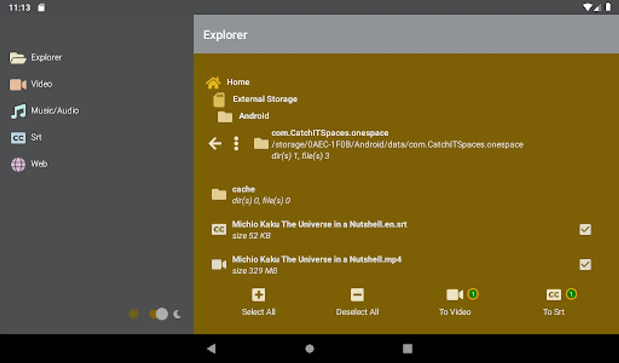619x363 pixels.
Task: Select the External Storage SD card icon
Action: coord(219,100)
